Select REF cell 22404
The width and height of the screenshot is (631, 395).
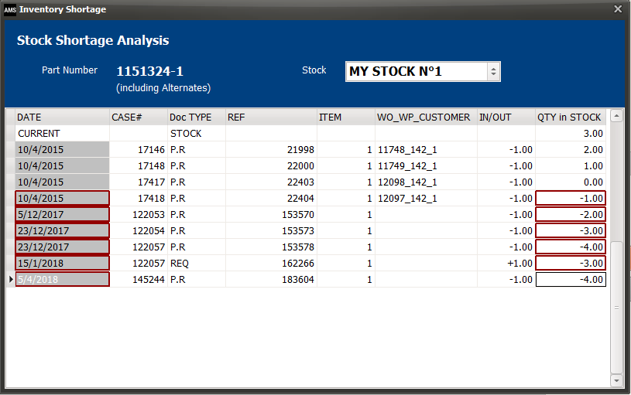pyautogui.click(x=271, y=198)
